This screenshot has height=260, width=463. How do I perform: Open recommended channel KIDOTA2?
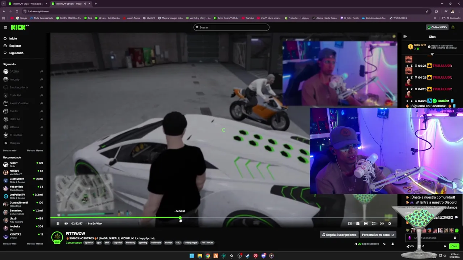[x=23, y=236]
